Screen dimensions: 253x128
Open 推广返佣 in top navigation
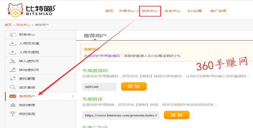click(218, 11)
